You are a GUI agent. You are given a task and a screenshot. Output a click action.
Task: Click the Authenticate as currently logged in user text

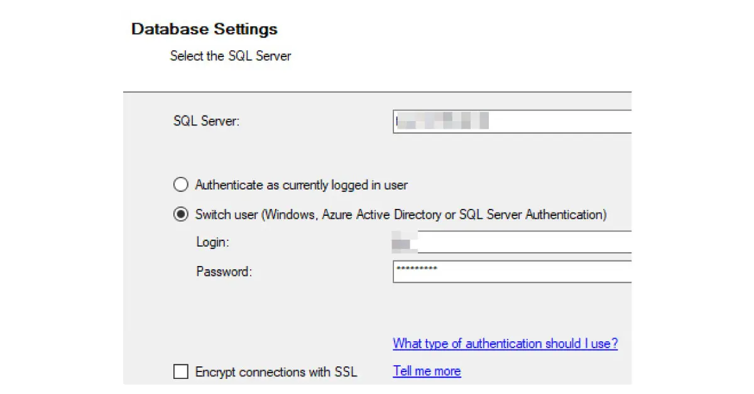[301, 185]
